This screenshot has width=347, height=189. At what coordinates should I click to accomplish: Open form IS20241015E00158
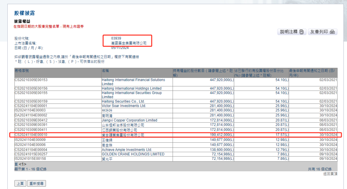(30, 159)
